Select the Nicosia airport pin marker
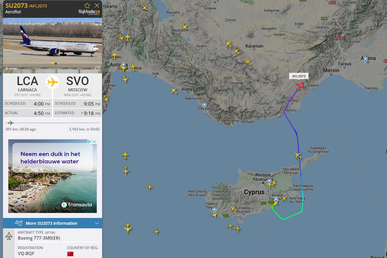Image resolution: width=387 pixels, height=258 pixels. pos(269,181)
